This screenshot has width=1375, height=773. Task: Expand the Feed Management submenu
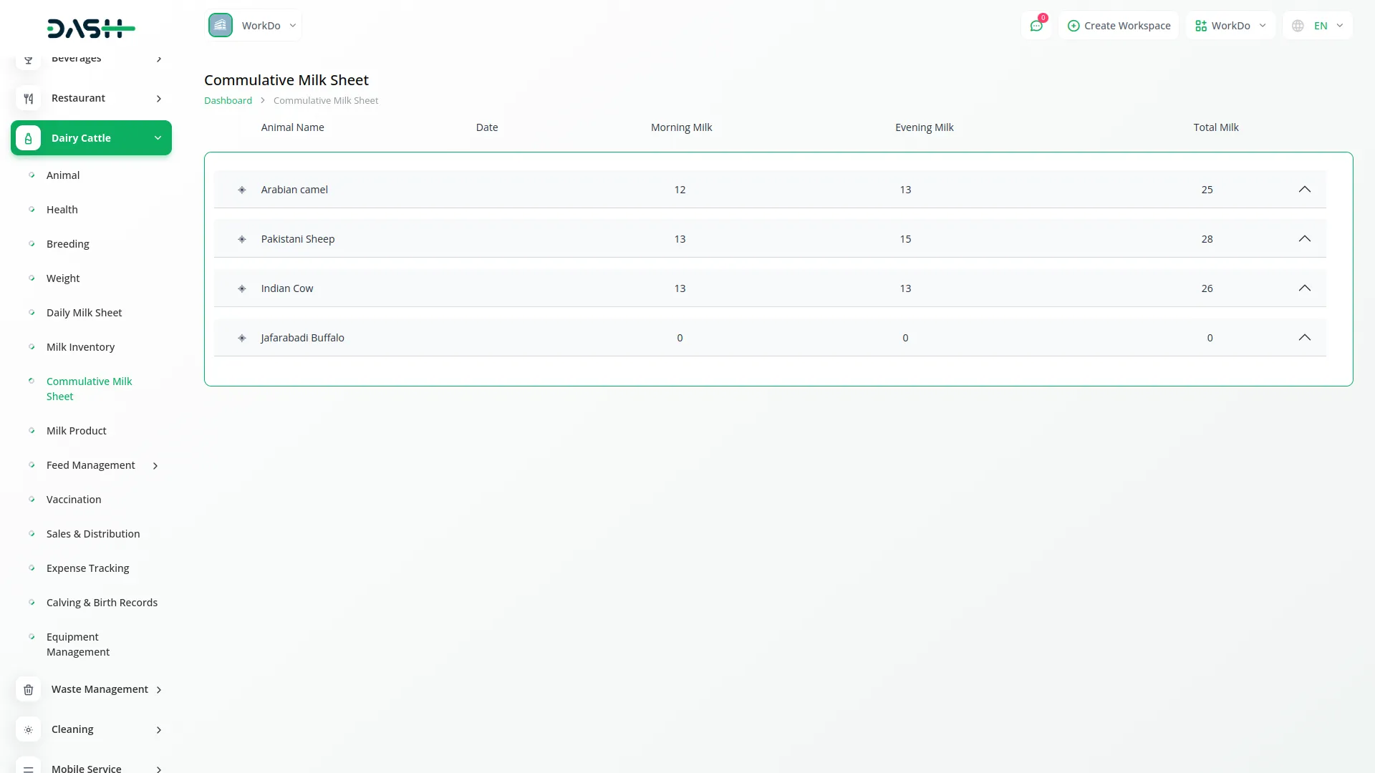[155, 466]
